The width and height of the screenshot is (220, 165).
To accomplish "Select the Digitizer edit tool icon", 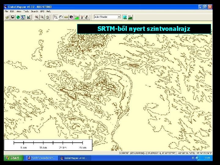I will click(x=87, y=17).
